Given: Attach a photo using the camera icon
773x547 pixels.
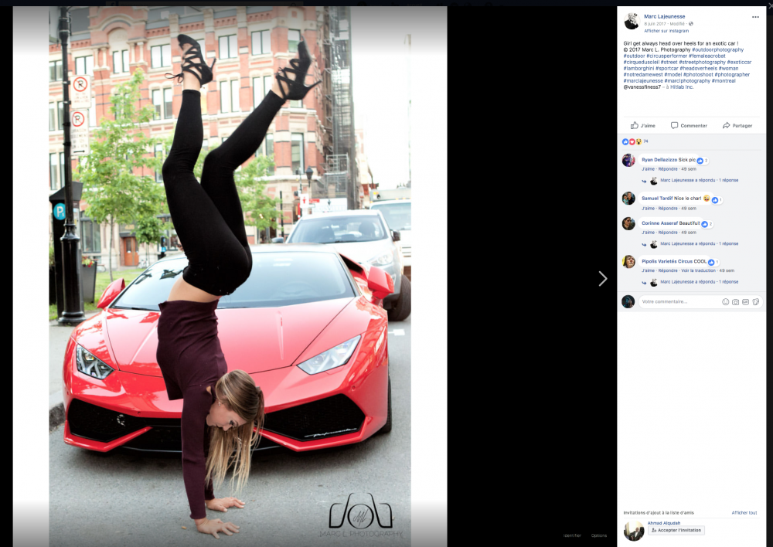Looking at the screenshot, I should pyautogui.click(x=735, y=301).
